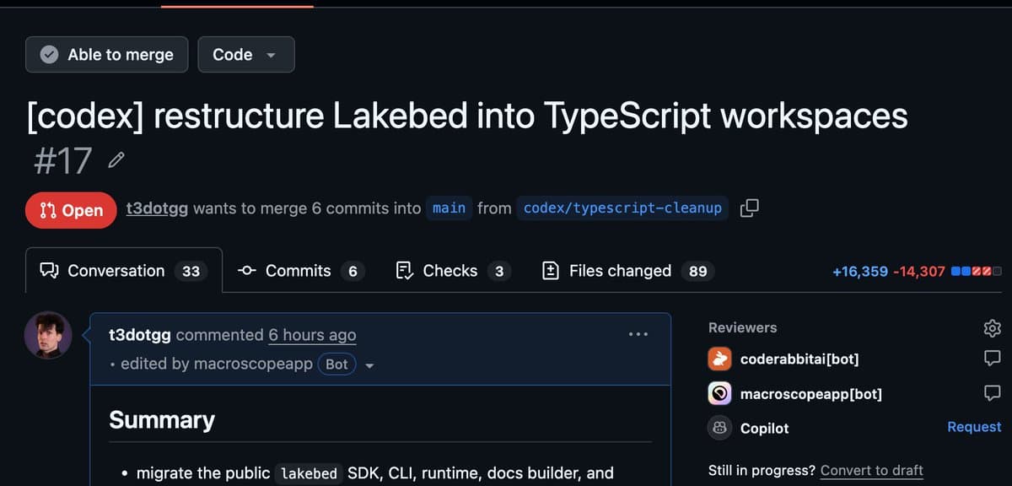Image resolution: width=1012 pixels, height=486 pixels.
Task: Click the coderabbitai[bot] avatar icon
Action: (x=719, y=359)
